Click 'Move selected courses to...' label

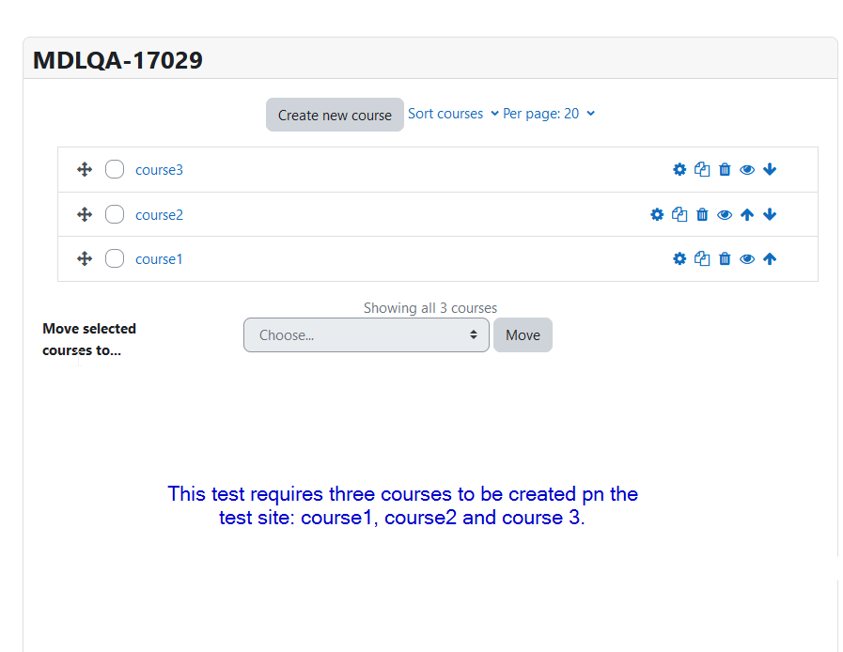pyautogui.click(x=89, y=339)
